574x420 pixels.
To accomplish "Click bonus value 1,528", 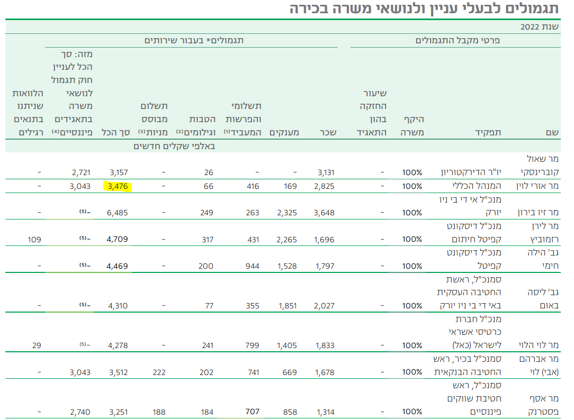I will (287, 266).
